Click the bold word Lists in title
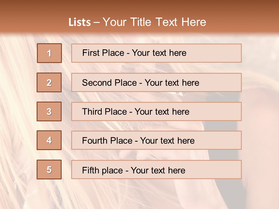The height and width of the screenshot is (209, 279). [x=80, y=22]
